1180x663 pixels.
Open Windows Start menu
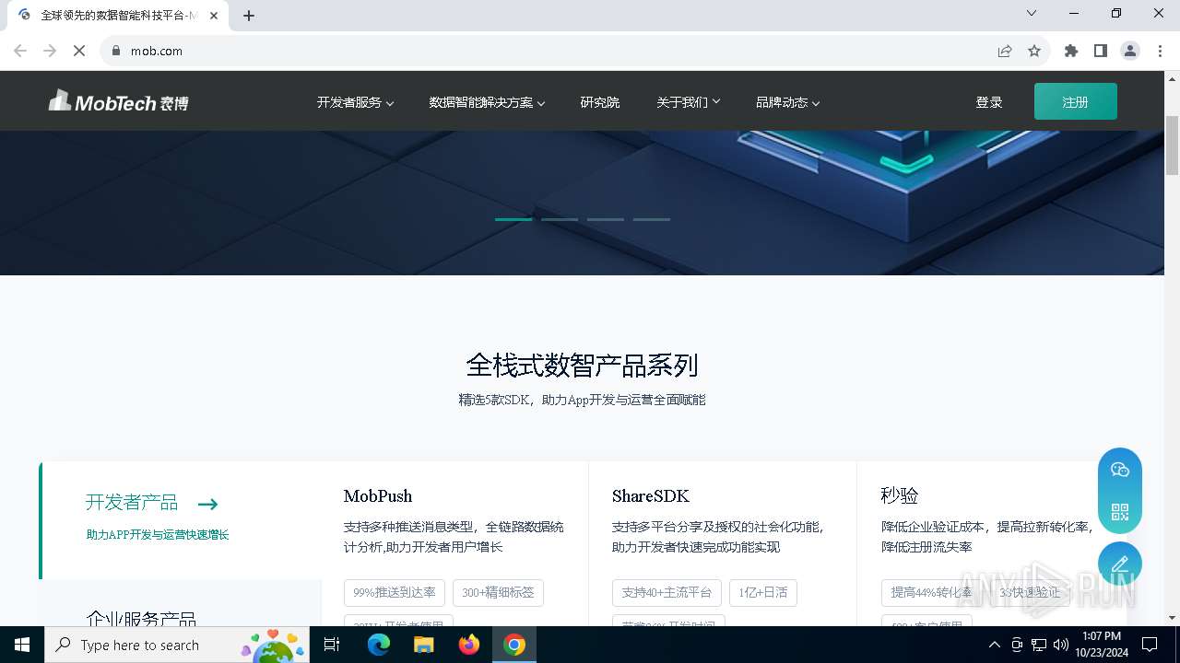coord(22,645)
